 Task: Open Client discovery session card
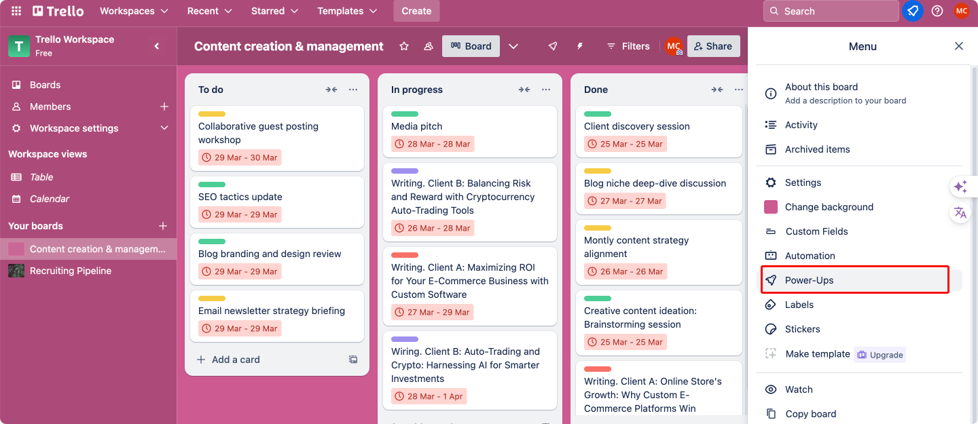(x=659, y=131)
